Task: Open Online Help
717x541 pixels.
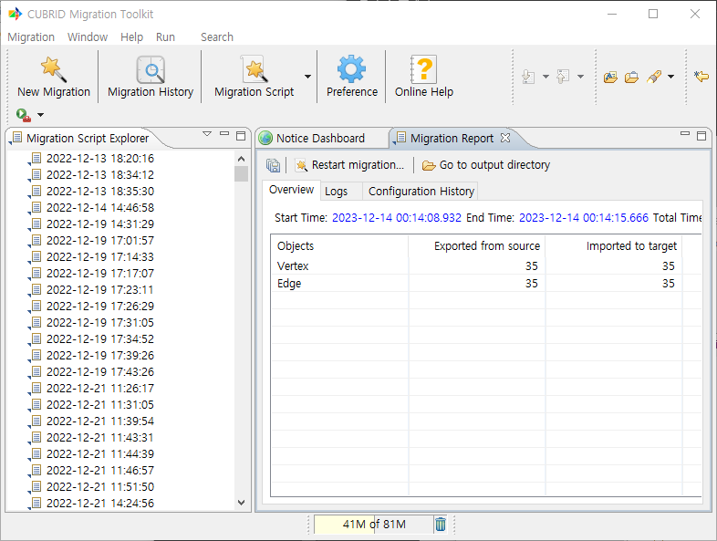Action: click(x=424, y=77)
